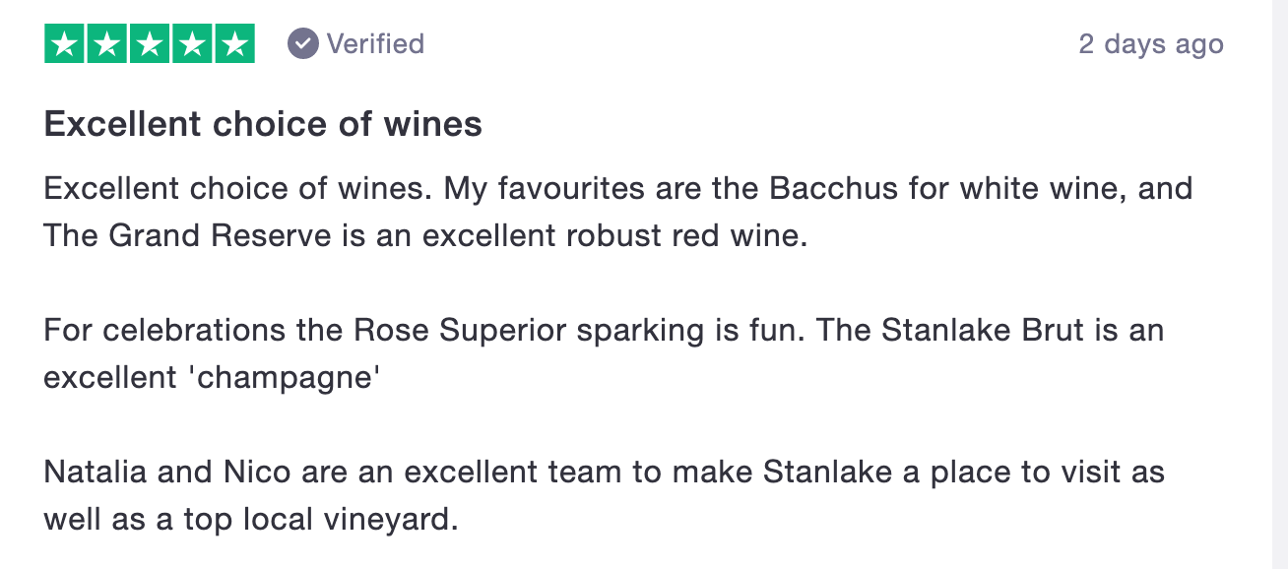This screenshot has width=1288, height=569.
Task: Click 'top local vineyard' at review end
Action: pyautogui.click(x=320, y=521)
